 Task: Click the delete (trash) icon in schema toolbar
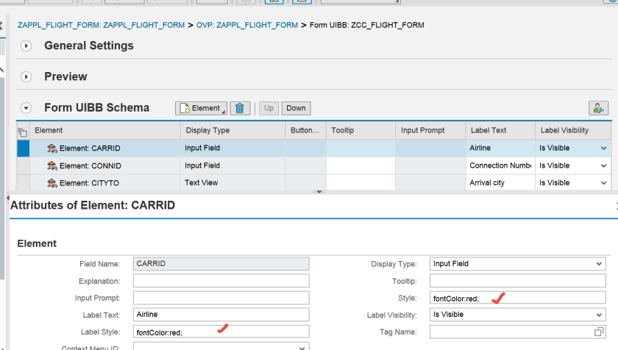pyautogui.click(x=240, y=108)
